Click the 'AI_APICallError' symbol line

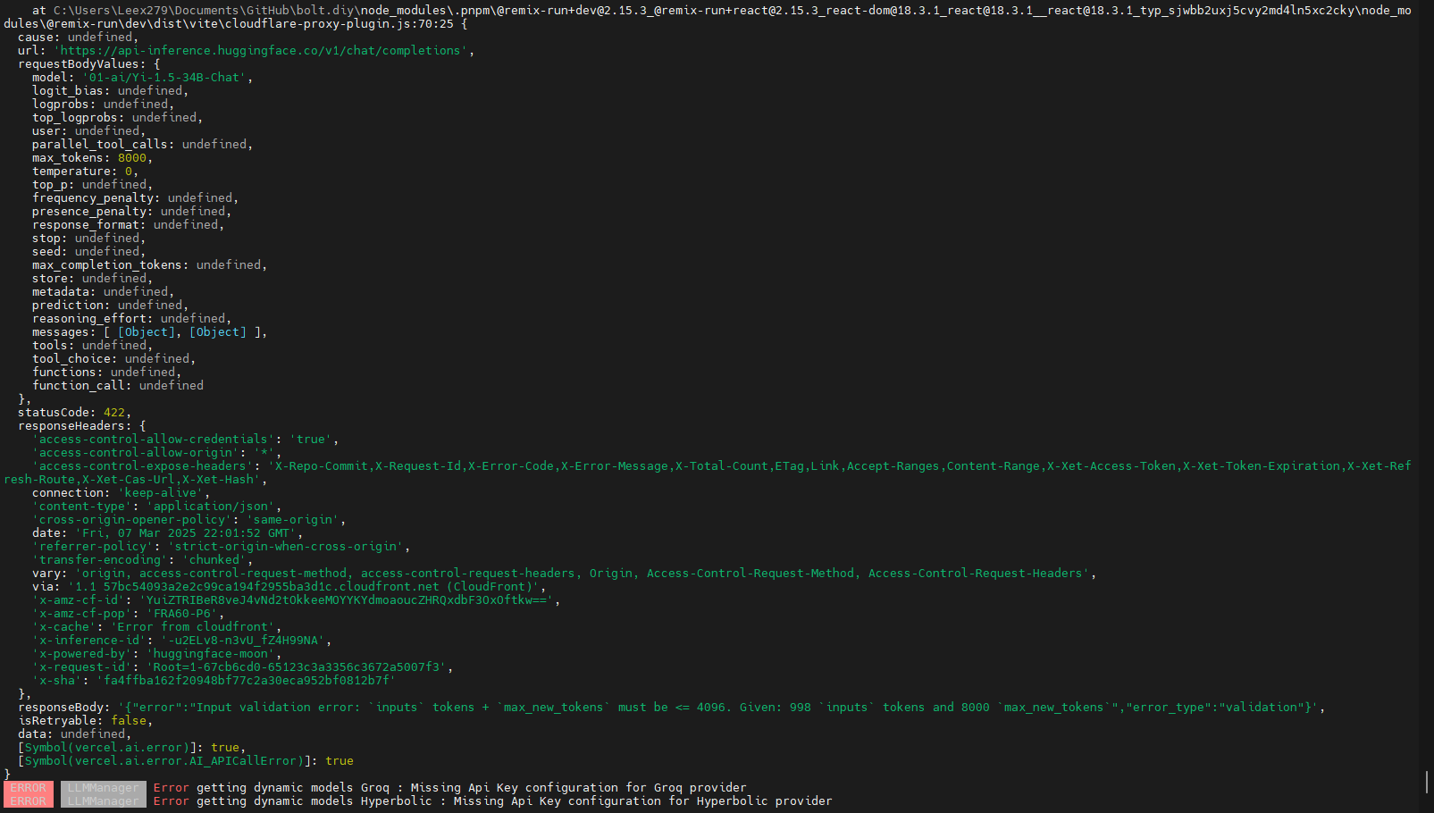(x=186, y=761)
